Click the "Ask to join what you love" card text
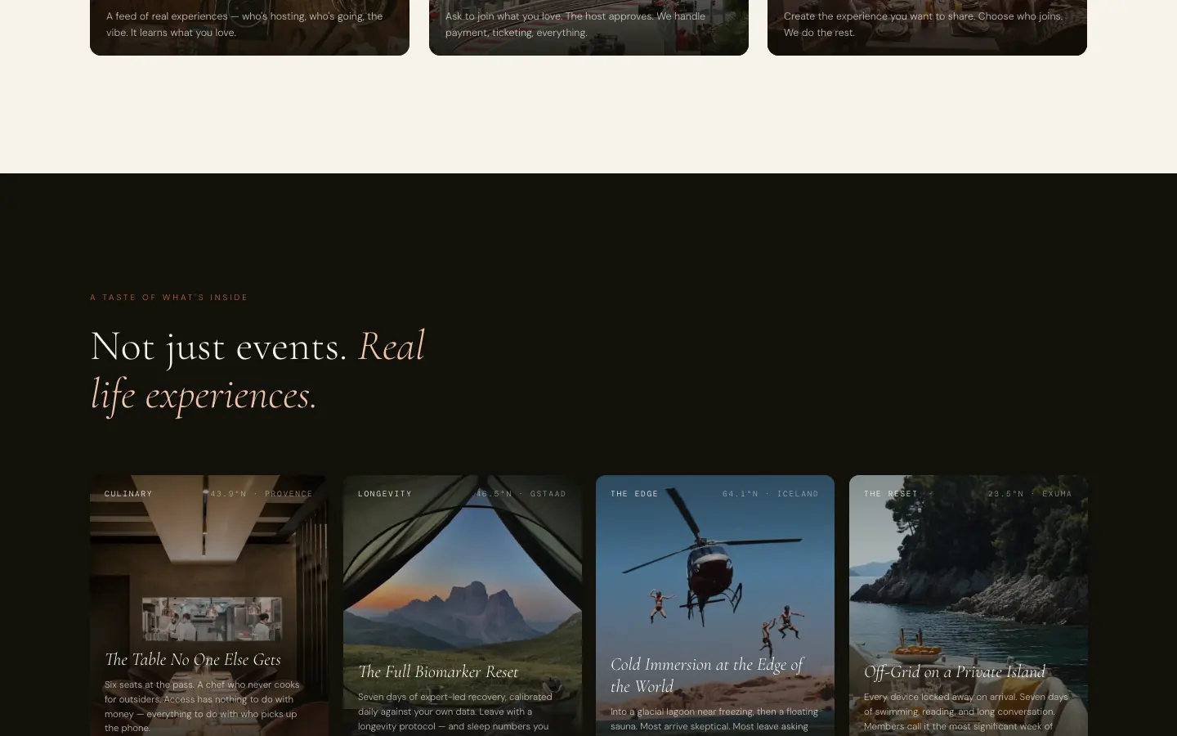1177x736 pixels. coord(575,25)
